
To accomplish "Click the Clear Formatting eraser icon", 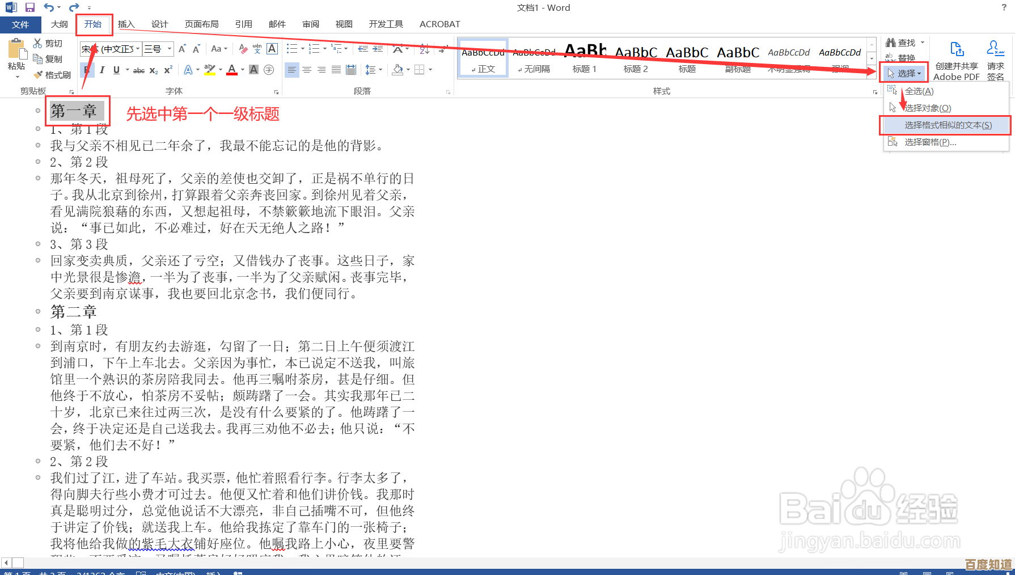I will click(243, 49).
